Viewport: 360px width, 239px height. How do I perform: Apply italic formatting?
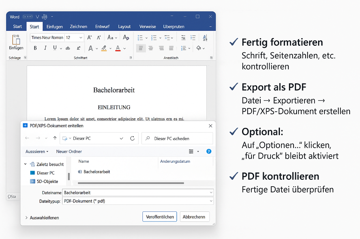click(x=45, y=48)
